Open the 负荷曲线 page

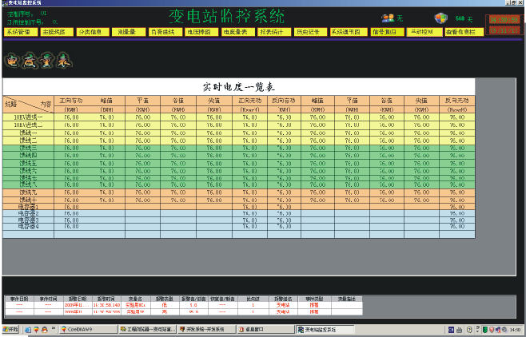(164, 33)
